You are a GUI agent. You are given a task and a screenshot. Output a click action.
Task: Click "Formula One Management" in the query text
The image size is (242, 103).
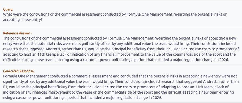click(149, 15)
